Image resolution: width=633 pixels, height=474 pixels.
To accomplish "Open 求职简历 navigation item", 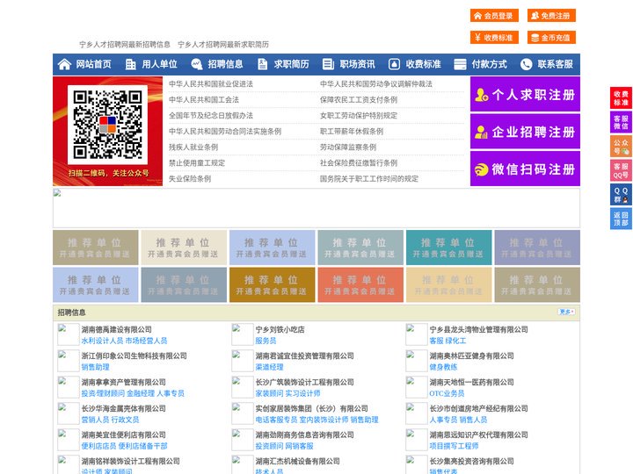I will [292, 64].
